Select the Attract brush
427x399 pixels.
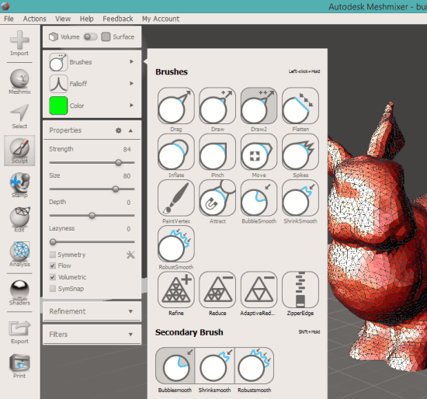click(x=217, y=198)
